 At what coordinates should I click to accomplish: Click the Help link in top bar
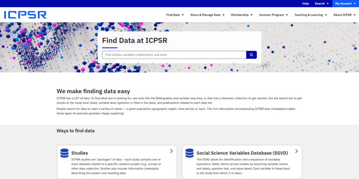click(305, 3)
